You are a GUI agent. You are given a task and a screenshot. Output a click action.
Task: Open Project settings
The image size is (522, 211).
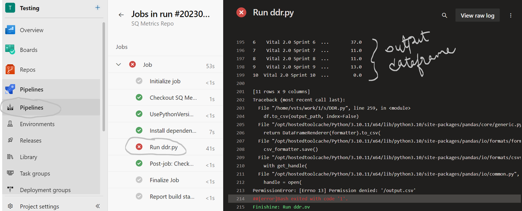pyautogui.click(x=39, y=206)
